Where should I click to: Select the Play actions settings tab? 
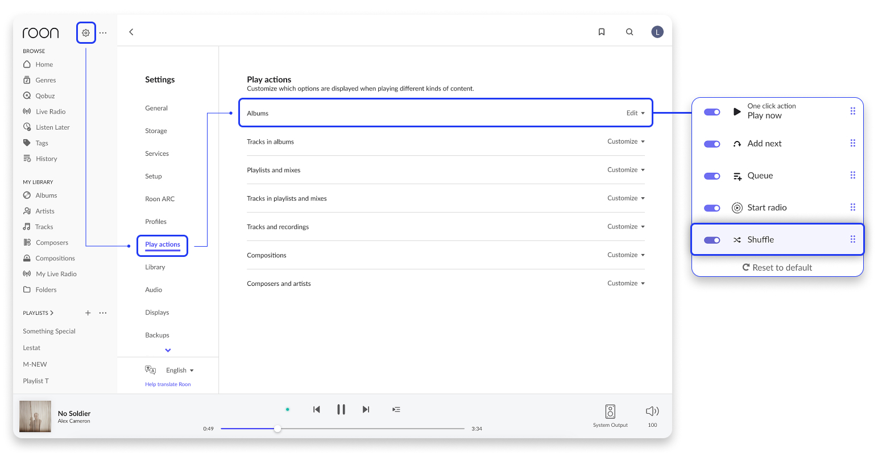pyautogui.click(x=163, y=244)
